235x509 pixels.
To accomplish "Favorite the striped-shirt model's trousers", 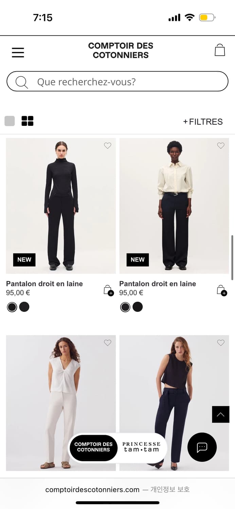I will (221, 146).
